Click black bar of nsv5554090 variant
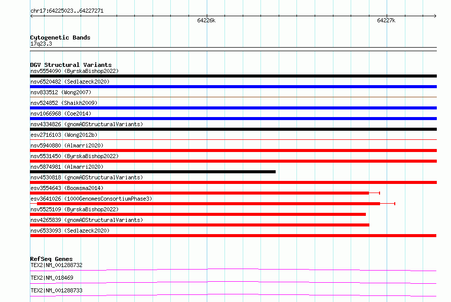Image resolution: width=451 pixels, height=302 pixels. tap(233, 76)
